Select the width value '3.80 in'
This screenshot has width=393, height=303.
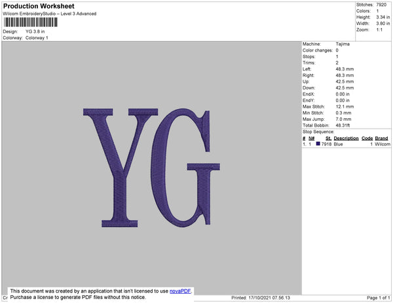click(x=383, y=24)
